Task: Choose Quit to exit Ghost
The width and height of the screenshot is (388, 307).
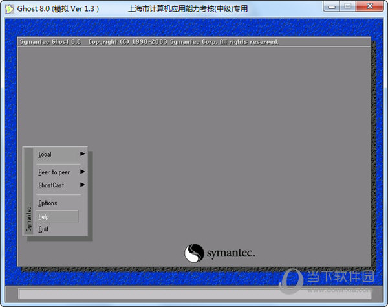Action: tap(43, 229)
